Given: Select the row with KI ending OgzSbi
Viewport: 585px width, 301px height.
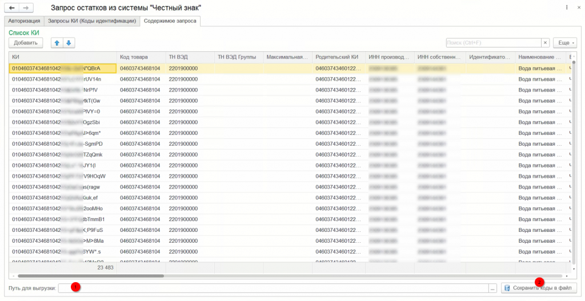Looking at the screenshot, I should tap(290, 122).
